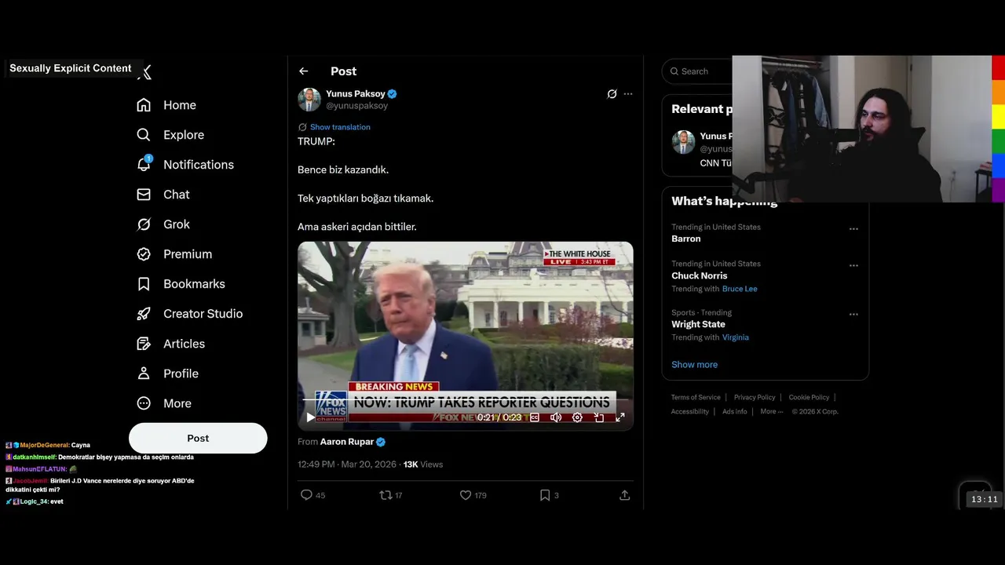The width and height of the screenshot is (1005, 565).
Task: Open options for the Barron trend
Action: (x=853, y=229)
